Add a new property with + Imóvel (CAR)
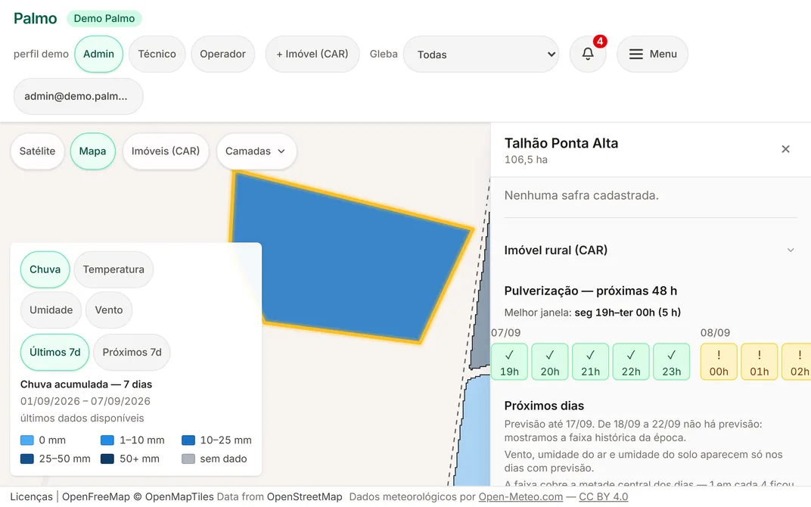This screenshot has height=507, width=811. tap(312, 54)
